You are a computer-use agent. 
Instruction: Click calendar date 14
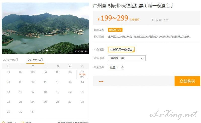pyautogui.click(x=82, y=82)
